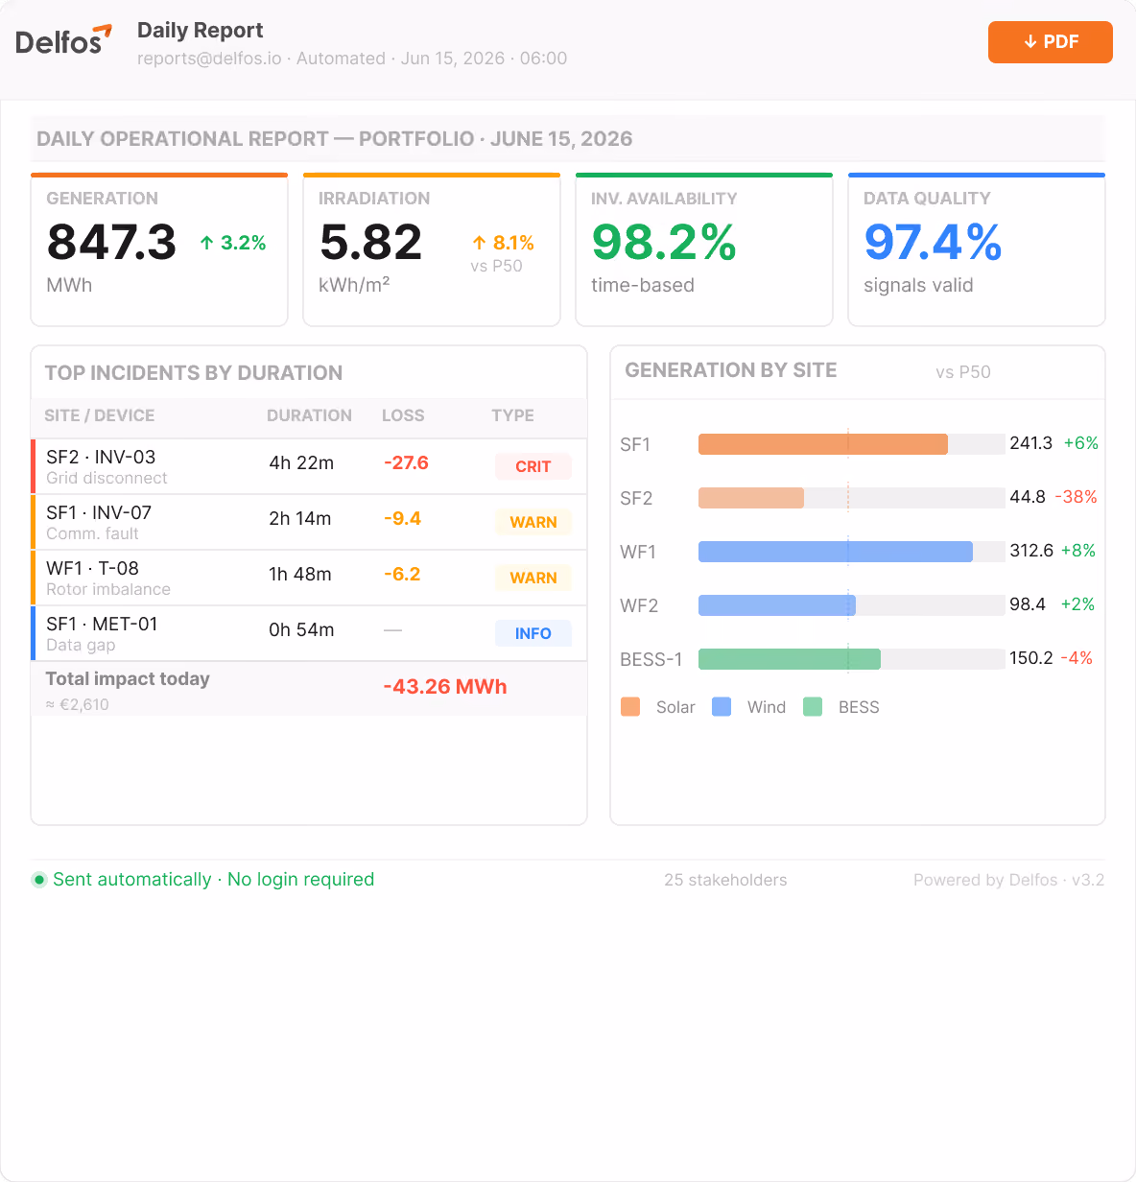Viewport: 1136px width, 1182px height.
Task: Open the WF1 · T-08 incident row
Action: (x=309, y=578)
